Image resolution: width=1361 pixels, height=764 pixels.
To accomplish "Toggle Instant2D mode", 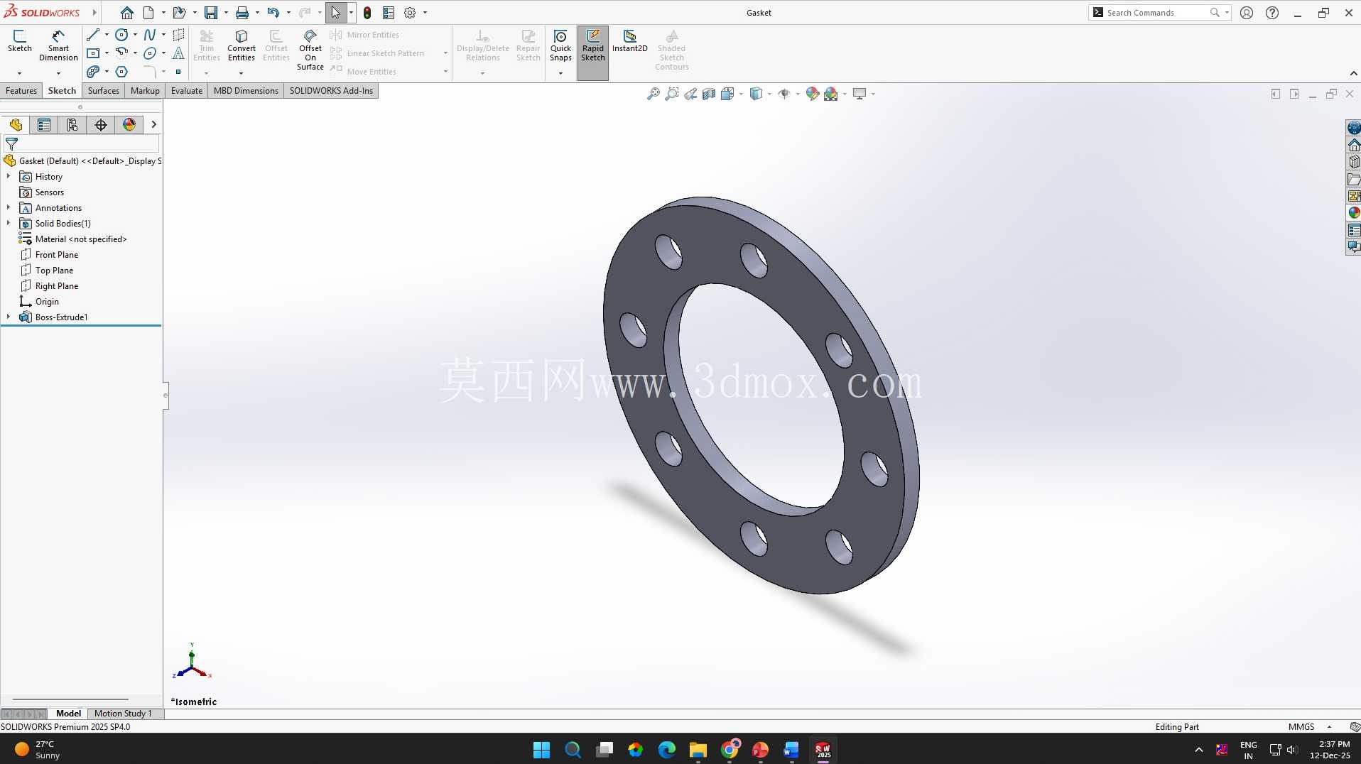I will (630, 41).
